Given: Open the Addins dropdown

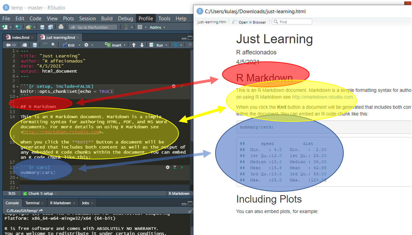Looking at the screenshot, I should pos(158,27).
